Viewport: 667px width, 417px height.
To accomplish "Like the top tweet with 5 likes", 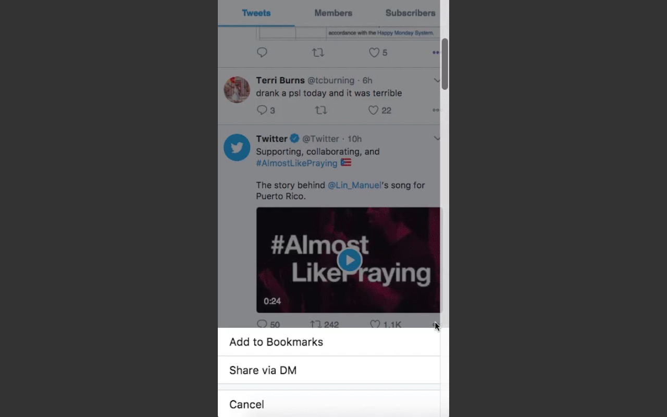I will click(x=374, y=53).
